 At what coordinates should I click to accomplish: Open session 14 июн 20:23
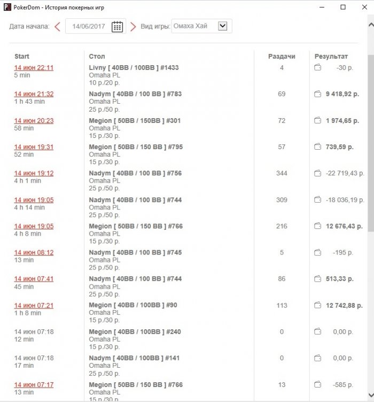point(34,120)
